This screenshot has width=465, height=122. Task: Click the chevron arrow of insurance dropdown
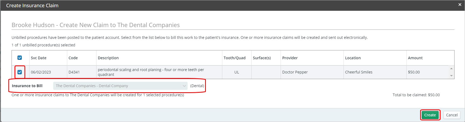pyautogui.click(x=184, y=86)
